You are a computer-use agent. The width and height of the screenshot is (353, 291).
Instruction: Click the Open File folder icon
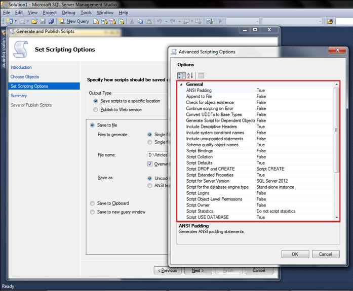coord(34,22)
